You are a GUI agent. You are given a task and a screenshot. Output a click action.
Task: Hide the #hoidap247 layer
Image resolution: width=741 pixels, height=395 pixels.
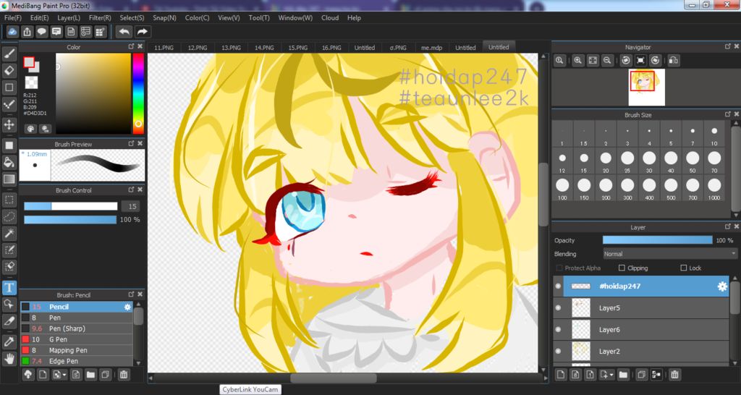pos(558,286)
